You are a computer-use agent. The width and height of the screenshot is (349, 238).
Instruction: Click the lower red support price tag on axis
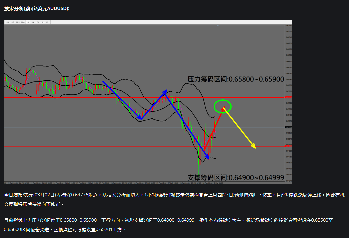click(x=289, y=146)
